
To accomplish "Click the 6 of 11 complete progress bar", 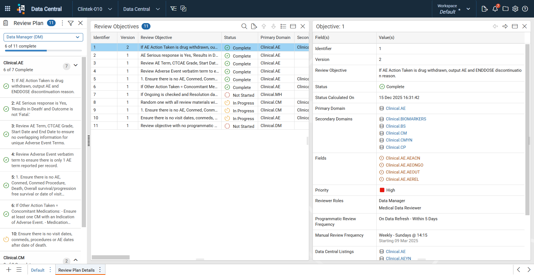I will pos(43,51).
